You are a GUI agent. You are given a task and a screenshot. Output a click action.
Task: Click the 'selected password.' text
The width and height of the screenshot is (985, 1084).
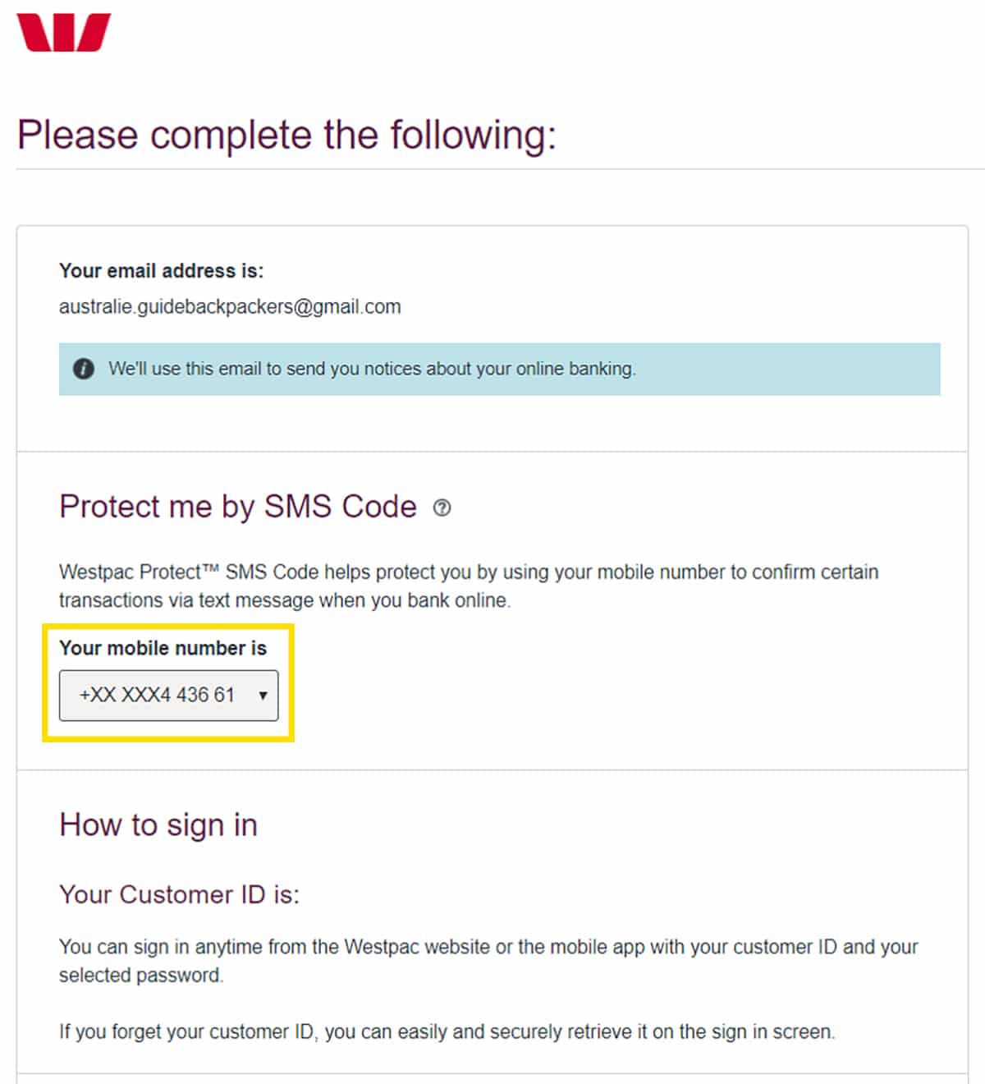[140, 976]
